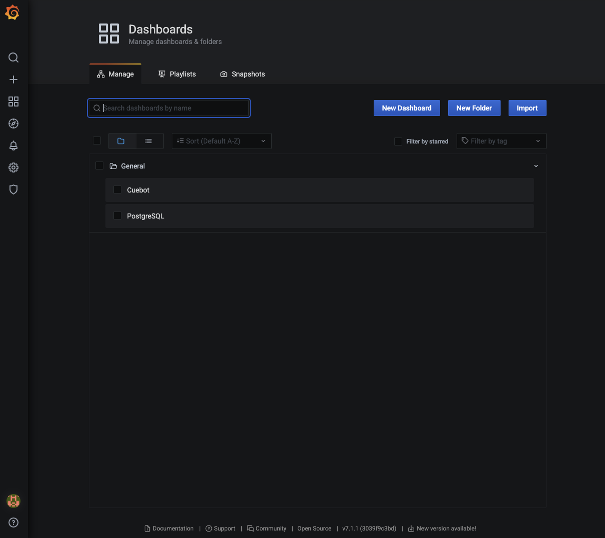Open the sidebar Dashboards four-squares icon
605x538 pixels.
tap(13, 101)
